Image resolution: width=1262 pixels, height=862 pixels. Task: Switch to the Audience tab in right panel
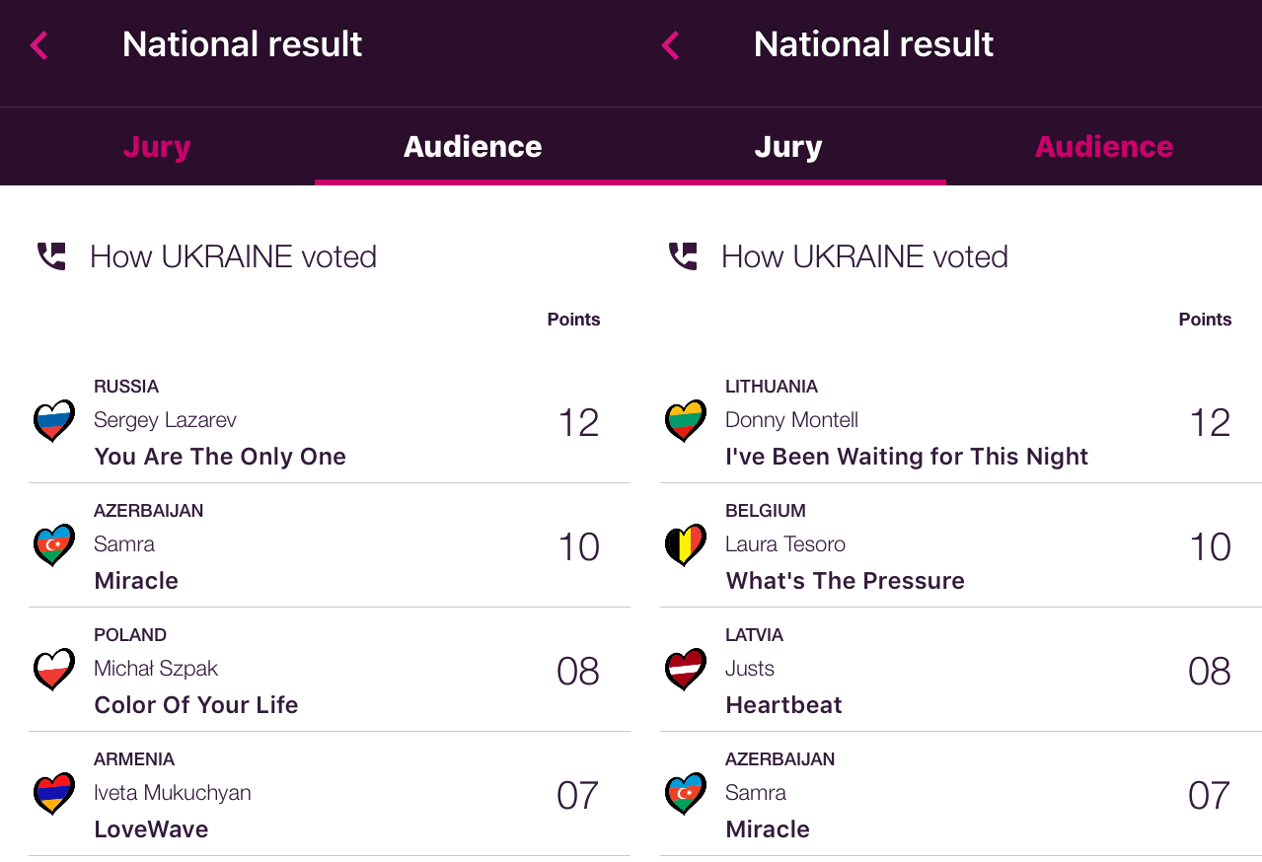click(x=1103, y=147)
